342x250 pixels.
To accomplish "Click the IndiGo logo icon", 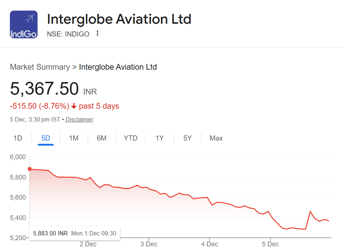I will coord(23,24).
